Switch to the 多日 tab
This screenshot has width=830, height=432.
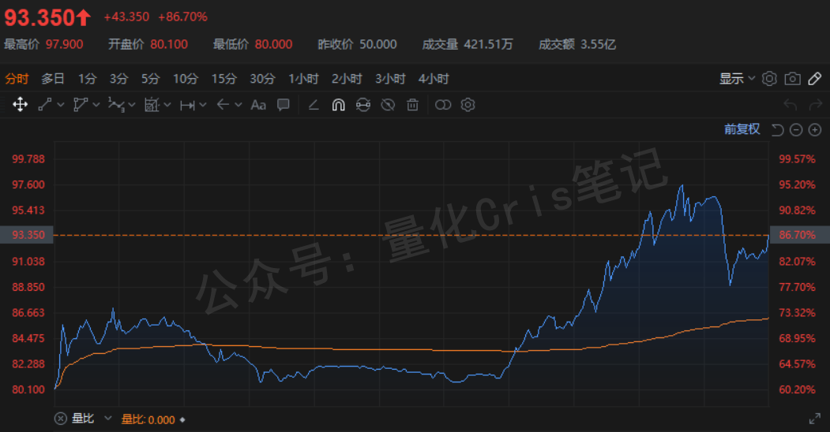(x=53, y=79)
